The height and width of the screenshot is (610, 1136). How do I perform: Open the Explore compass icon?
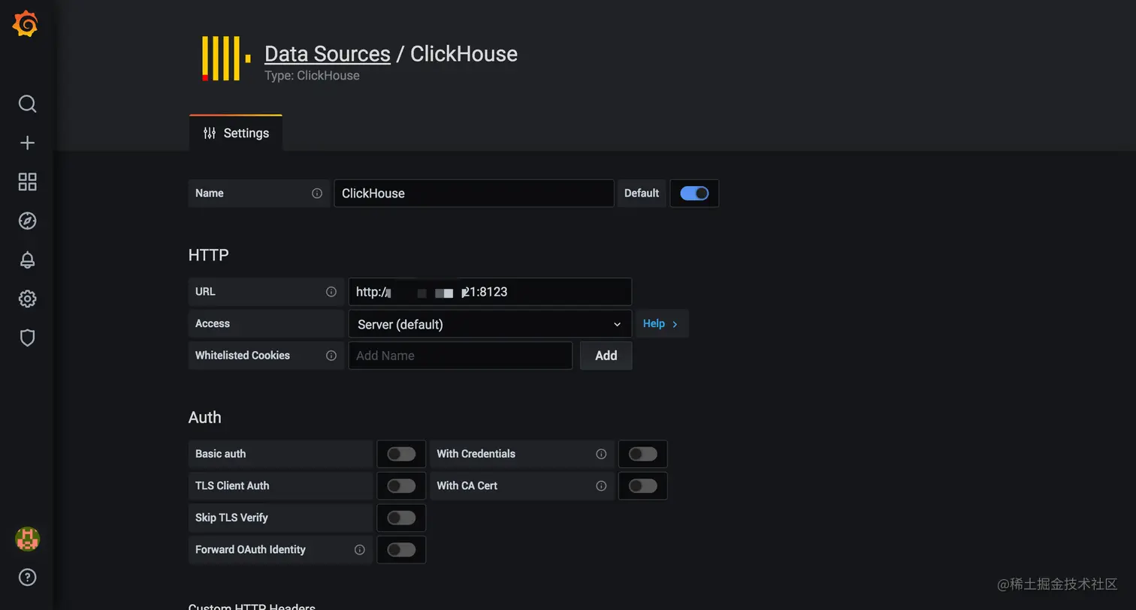[x=27, y=221]
